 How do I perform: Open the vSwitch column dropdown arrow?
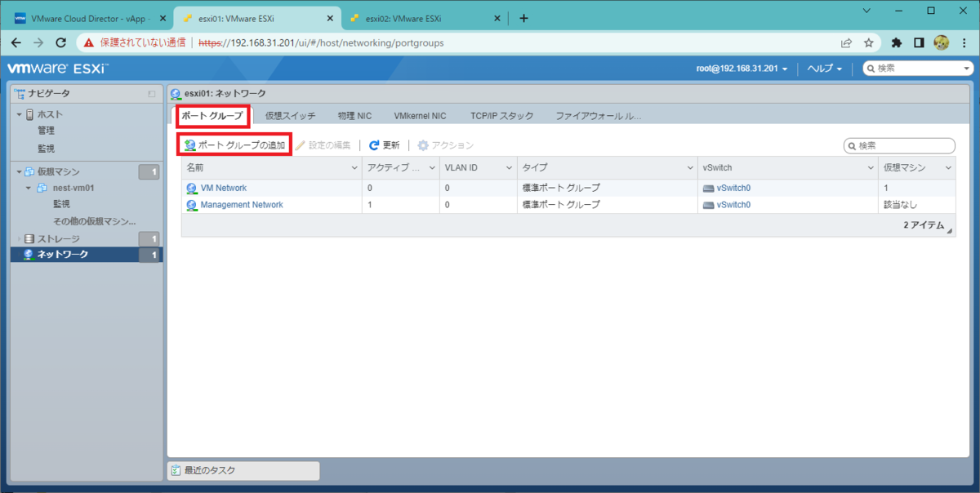click(x=871, y=167)
